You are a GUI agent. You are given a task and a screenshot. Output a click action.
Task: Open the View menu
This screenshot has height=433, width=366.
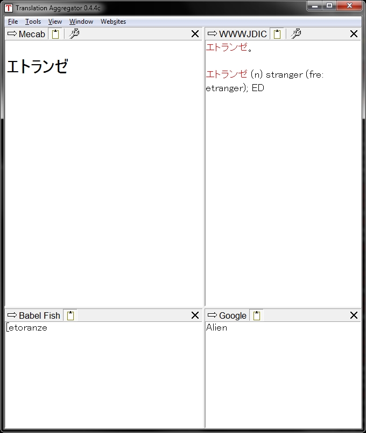[55, 22]
